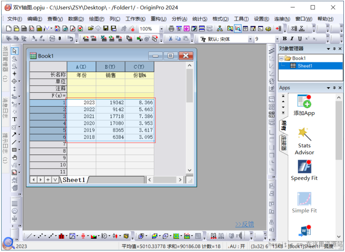The height and width of the screenshot is (252, 345).
Task: Open the font size dropdown
Action: [277, 39]
